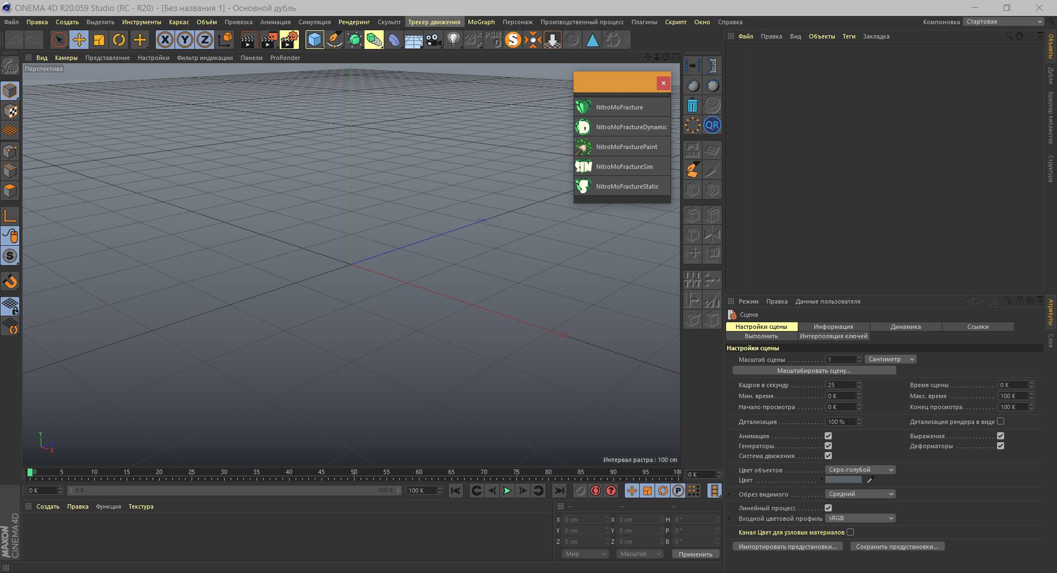Launch NitroMoFractureSim
Screen dimensions: 1057x573
pos(622,167)
